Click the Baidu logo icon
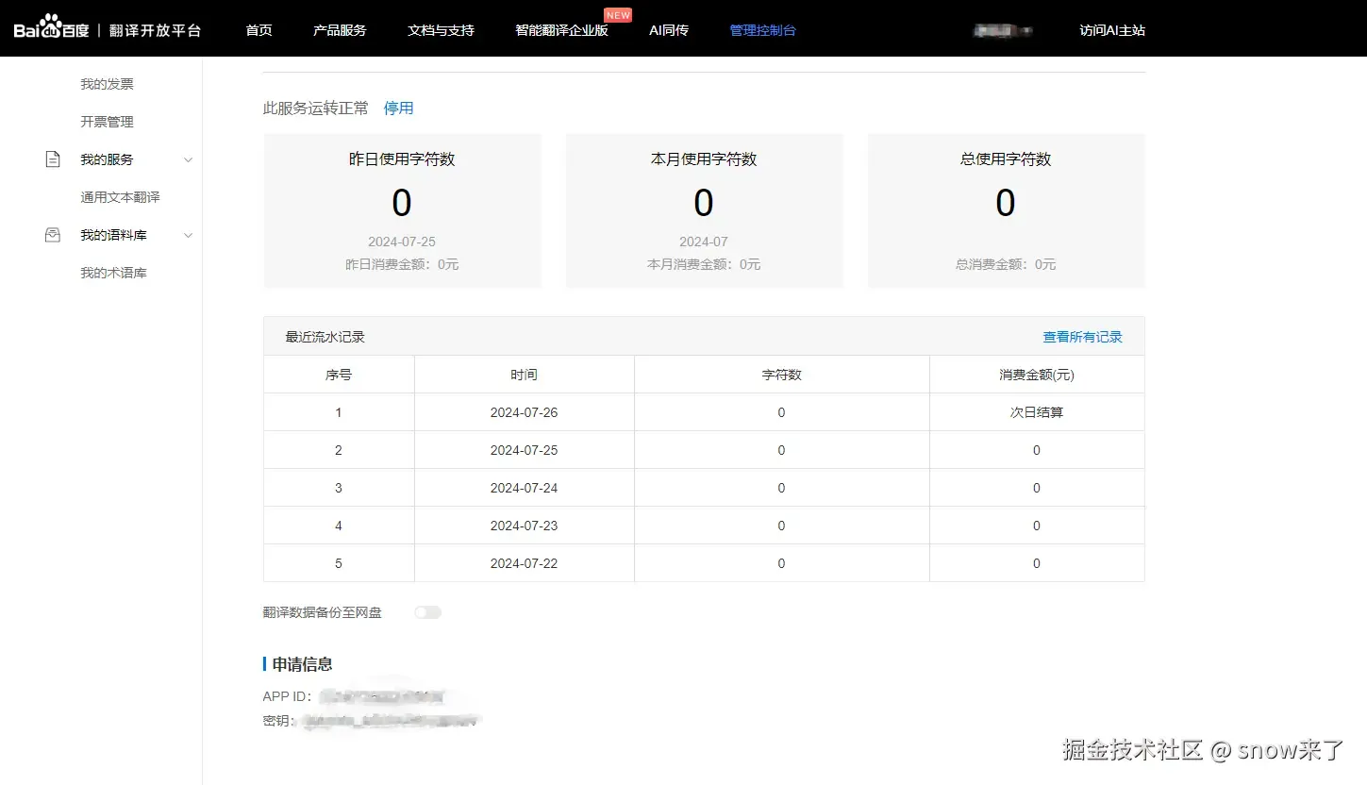The width and height of the screenshot is (1367, 785). click(51, 27)
